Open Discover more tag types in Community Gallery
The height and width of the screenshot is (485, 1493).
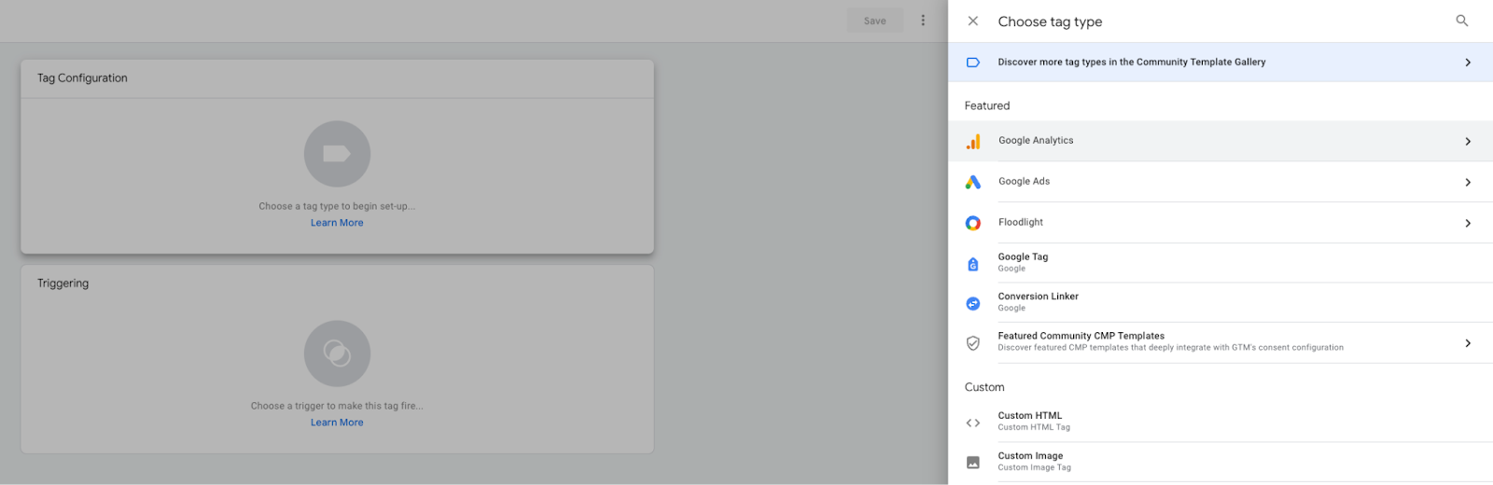point(1221,62)
